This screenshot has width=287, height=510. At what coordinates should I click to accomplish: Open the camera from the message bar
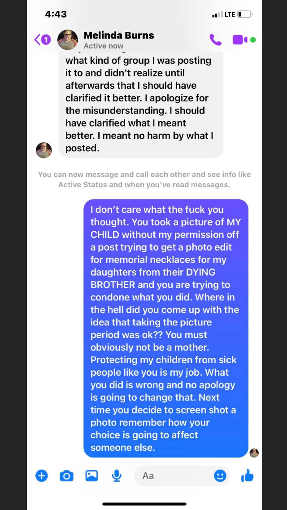click(67, 476)
